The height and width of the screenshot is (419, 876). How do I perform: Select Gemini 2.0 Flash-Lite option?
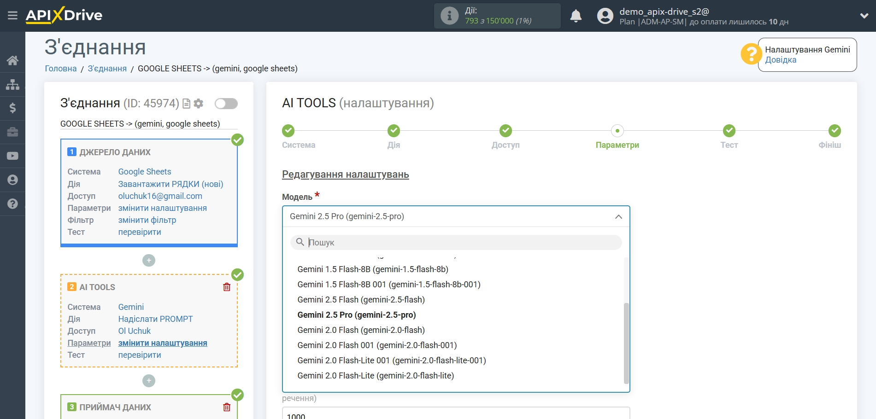point(376,376)
